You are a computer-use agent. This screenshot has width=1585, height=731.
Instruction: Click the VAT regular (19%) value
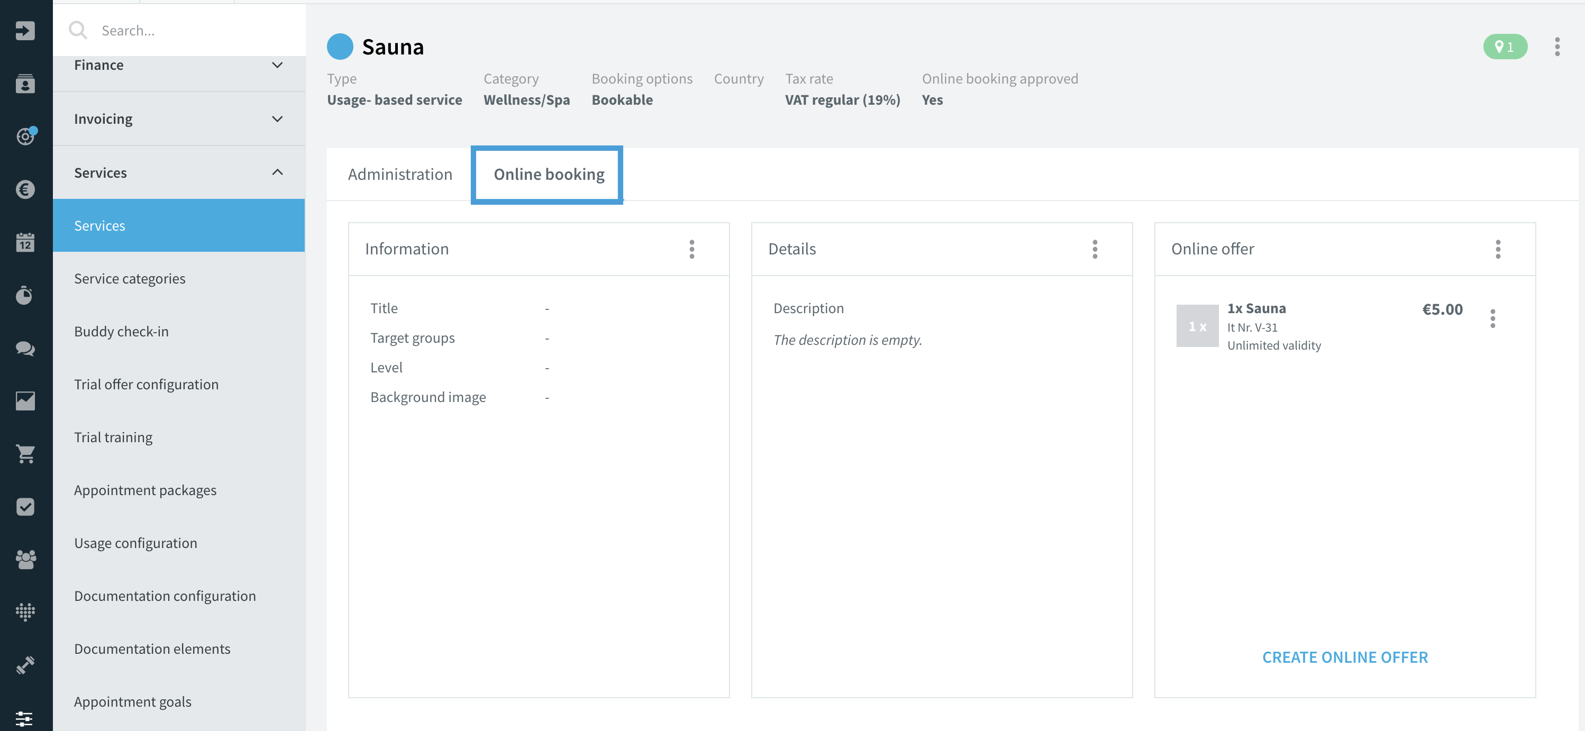[842, 99]
